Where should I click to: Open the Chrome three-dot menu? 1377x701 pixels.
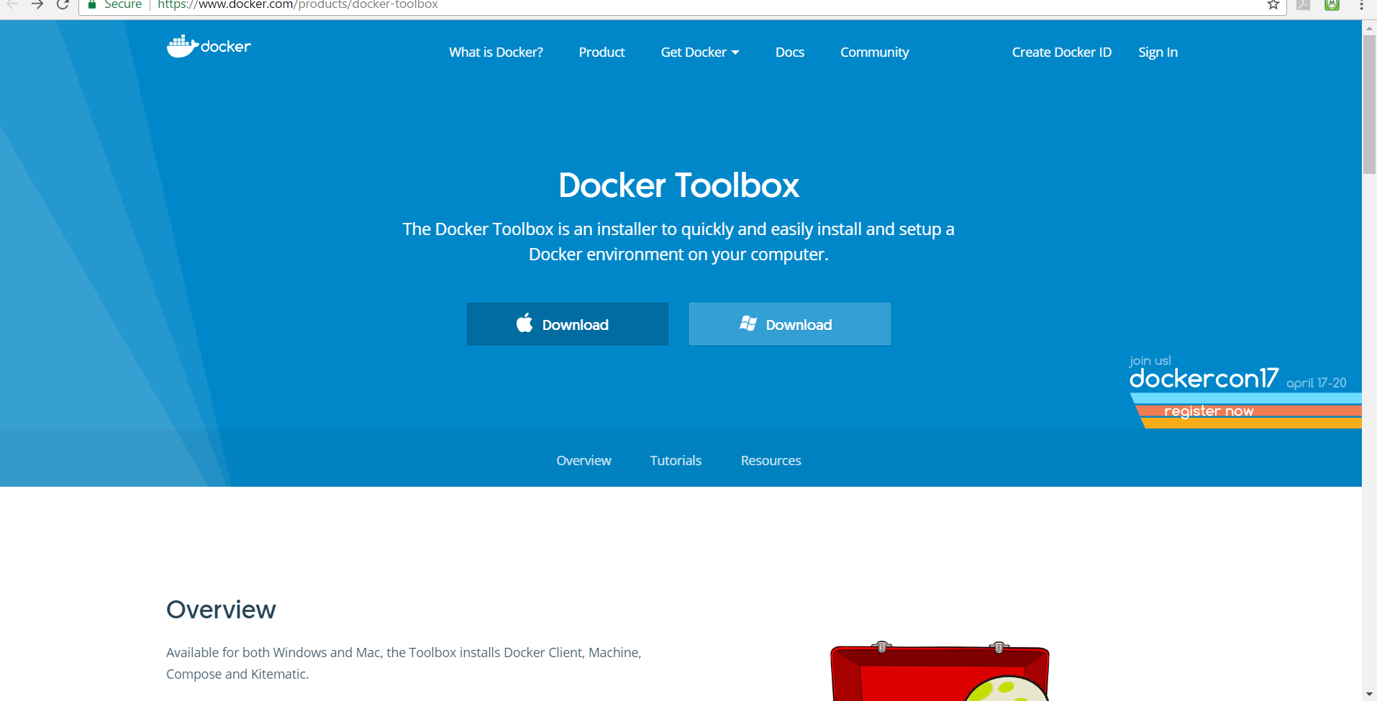[x=1361, y=5]
